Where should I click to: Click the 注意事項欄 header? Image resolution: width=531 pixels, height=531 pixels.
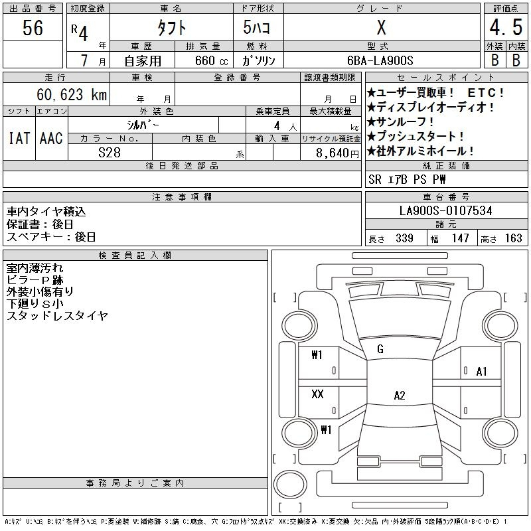pos(182,196)
